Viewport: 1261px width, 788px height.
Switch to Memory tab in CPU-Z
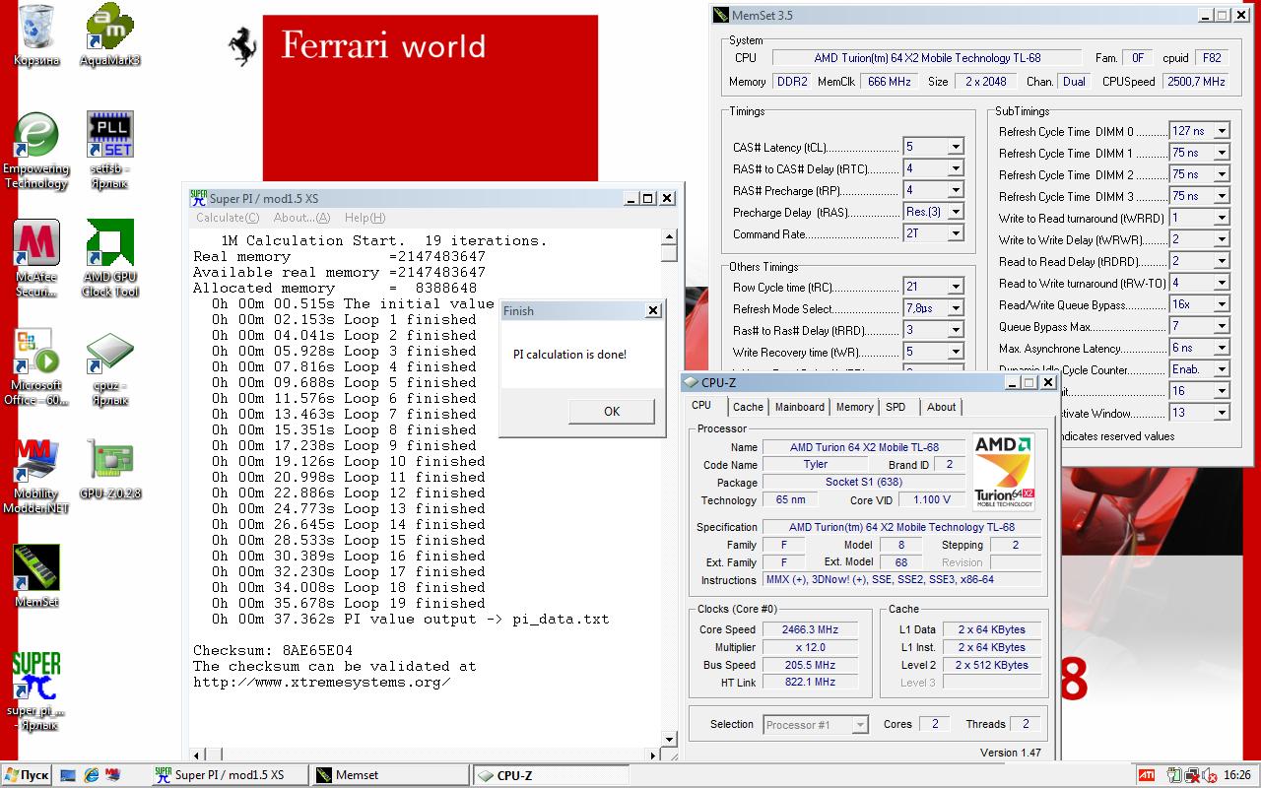(x=854, y=407)
